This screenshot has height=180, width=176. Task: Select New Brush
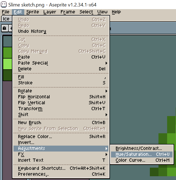coord(61,123)
